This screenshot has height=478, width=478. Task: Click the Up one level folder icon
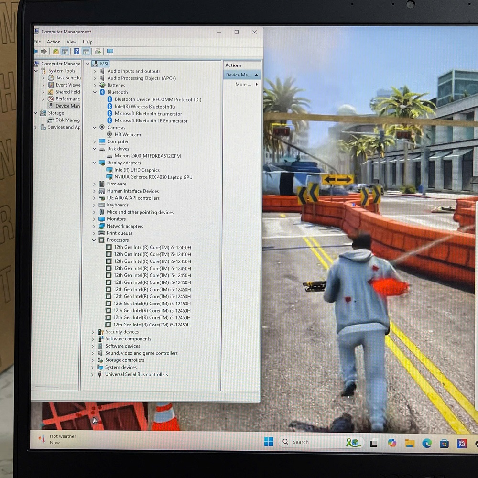56,52
